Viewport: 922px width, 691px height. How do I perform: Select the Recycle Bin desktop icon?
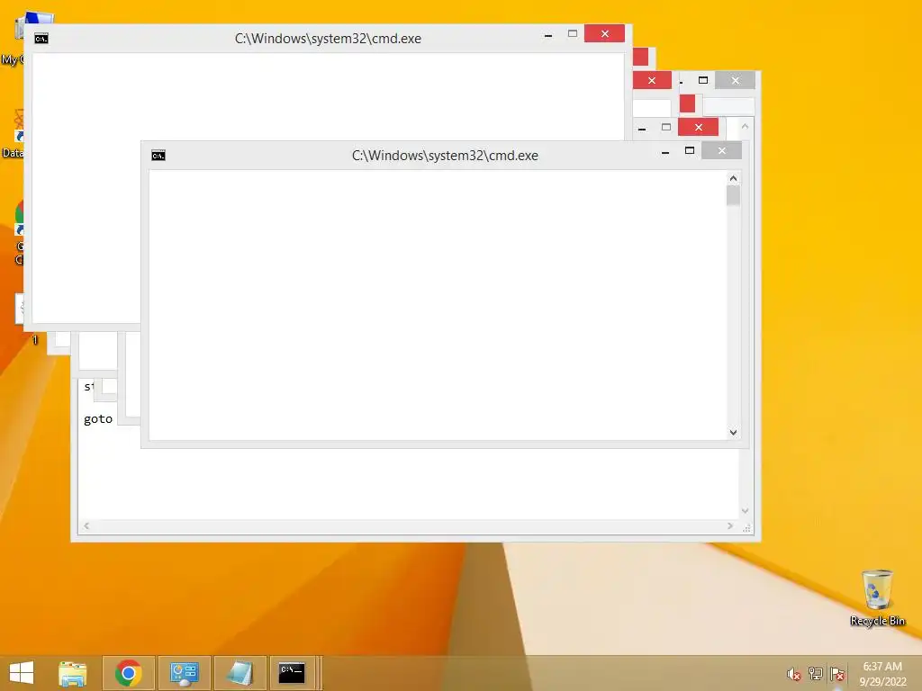point(877,598)
